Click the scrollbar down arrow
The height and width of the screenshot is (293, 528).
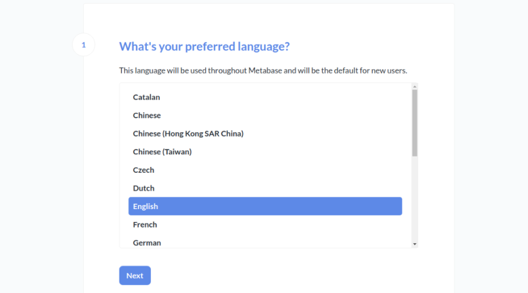[x=414, y=244]
